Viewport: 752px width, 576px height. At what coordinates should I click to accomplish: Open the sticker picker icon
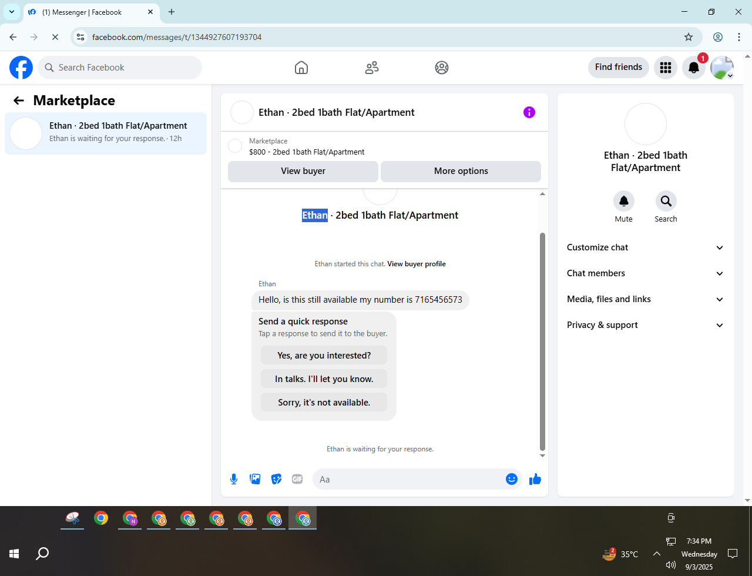click(x=276, y=479)
